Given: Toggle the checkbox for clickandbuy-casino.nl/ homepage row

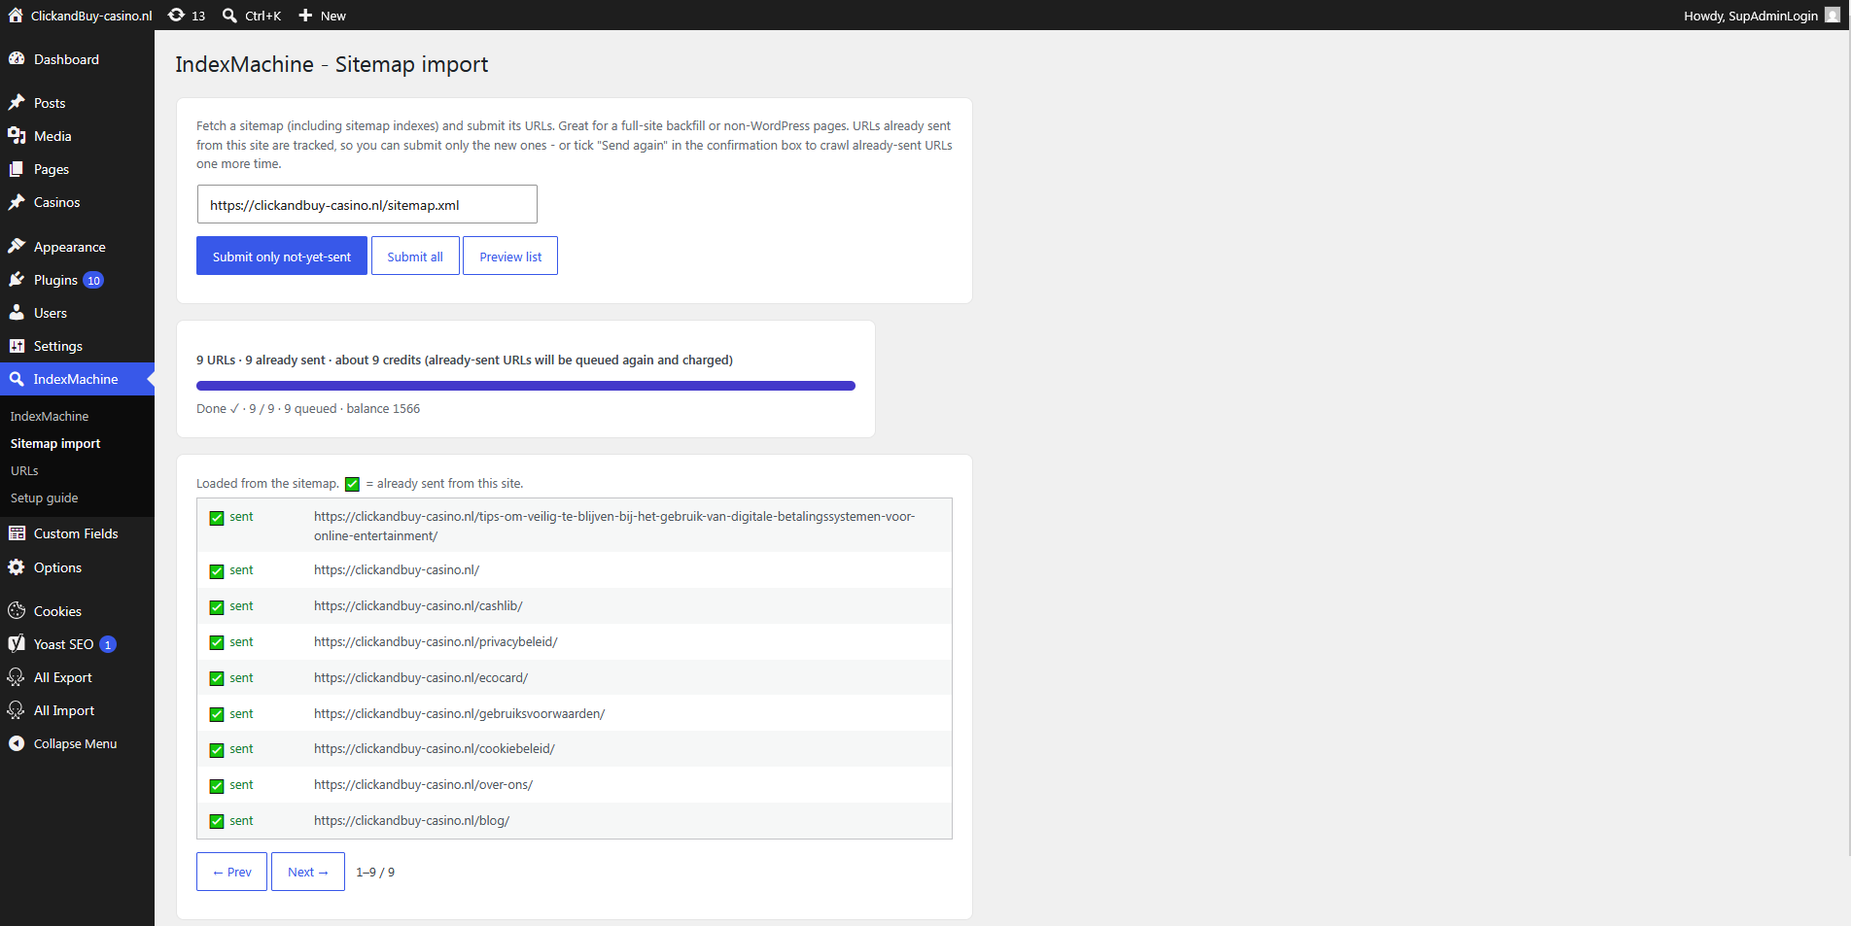Looking at the screenshot, I should (x=217, y=571).
